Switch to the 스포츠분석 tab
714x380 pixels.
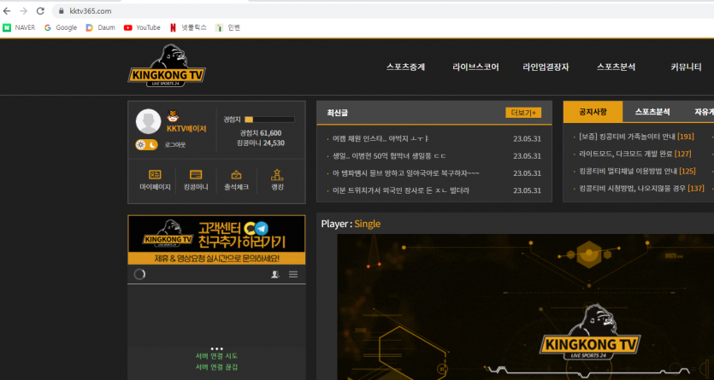(x=652, y=112)
